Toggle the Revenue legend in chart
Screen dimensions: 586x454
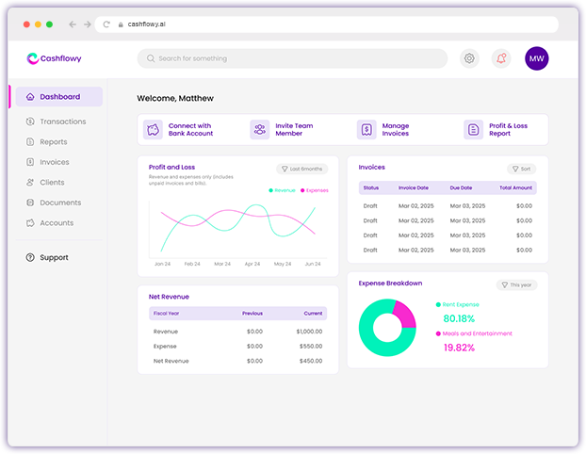282,190
